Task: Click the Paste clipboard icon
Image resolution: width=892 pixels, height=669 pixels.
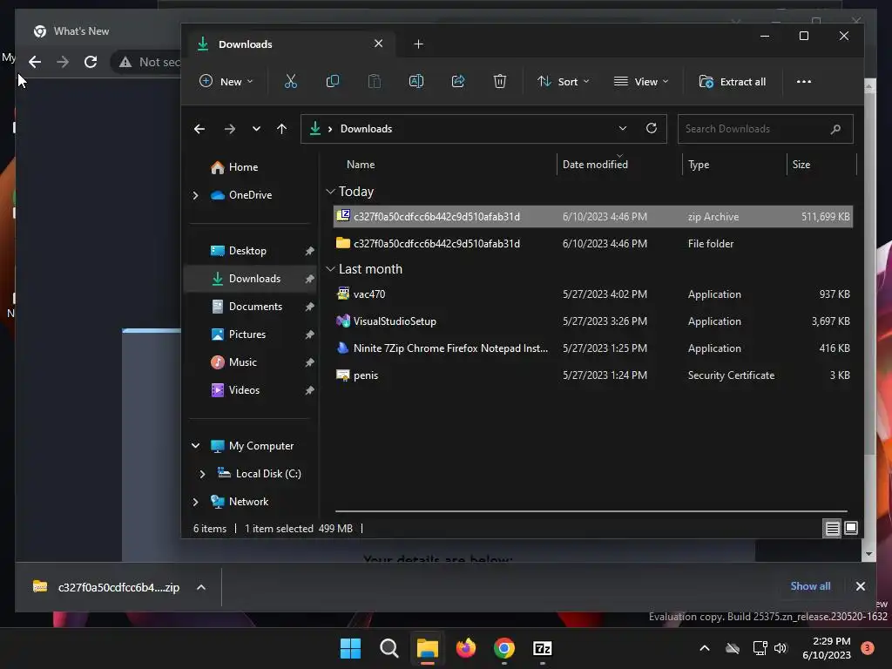Action: pos(375,81)
